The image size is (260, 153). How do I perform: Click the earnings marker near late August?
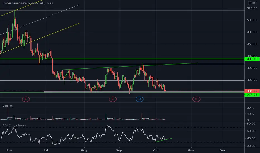[113, 99]
